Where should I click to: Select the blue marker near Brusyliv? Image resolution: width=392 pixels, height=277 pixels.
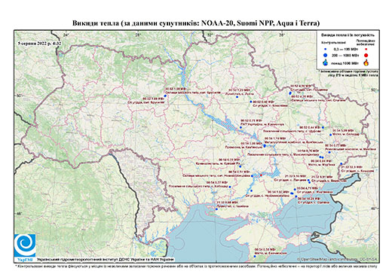coord(165,96)
